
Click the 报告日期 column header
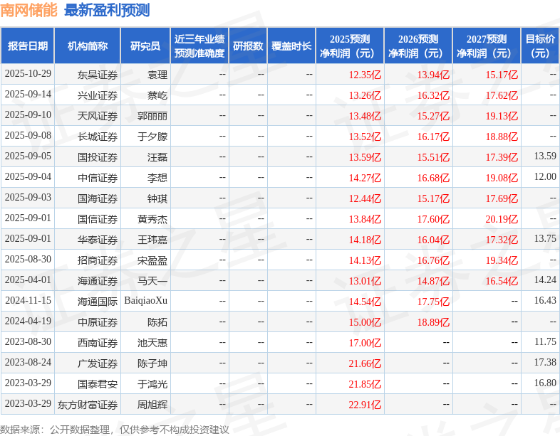[x=28, y=46]
